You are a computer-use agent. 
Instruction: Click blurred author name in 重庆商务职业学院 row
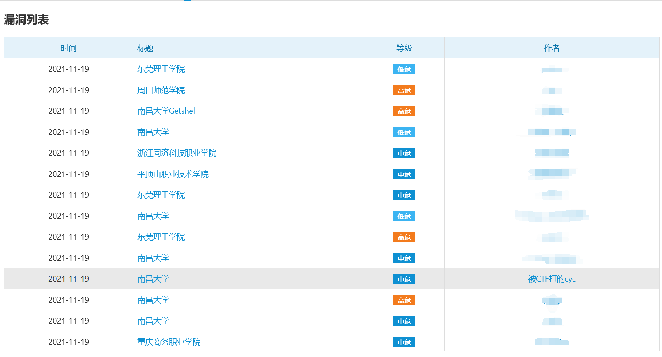(552, 342)
